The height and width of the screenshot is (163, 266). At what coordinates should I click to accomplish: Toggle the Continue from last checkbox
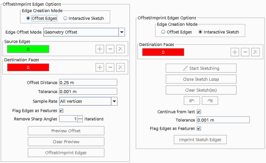coord(199,112)
